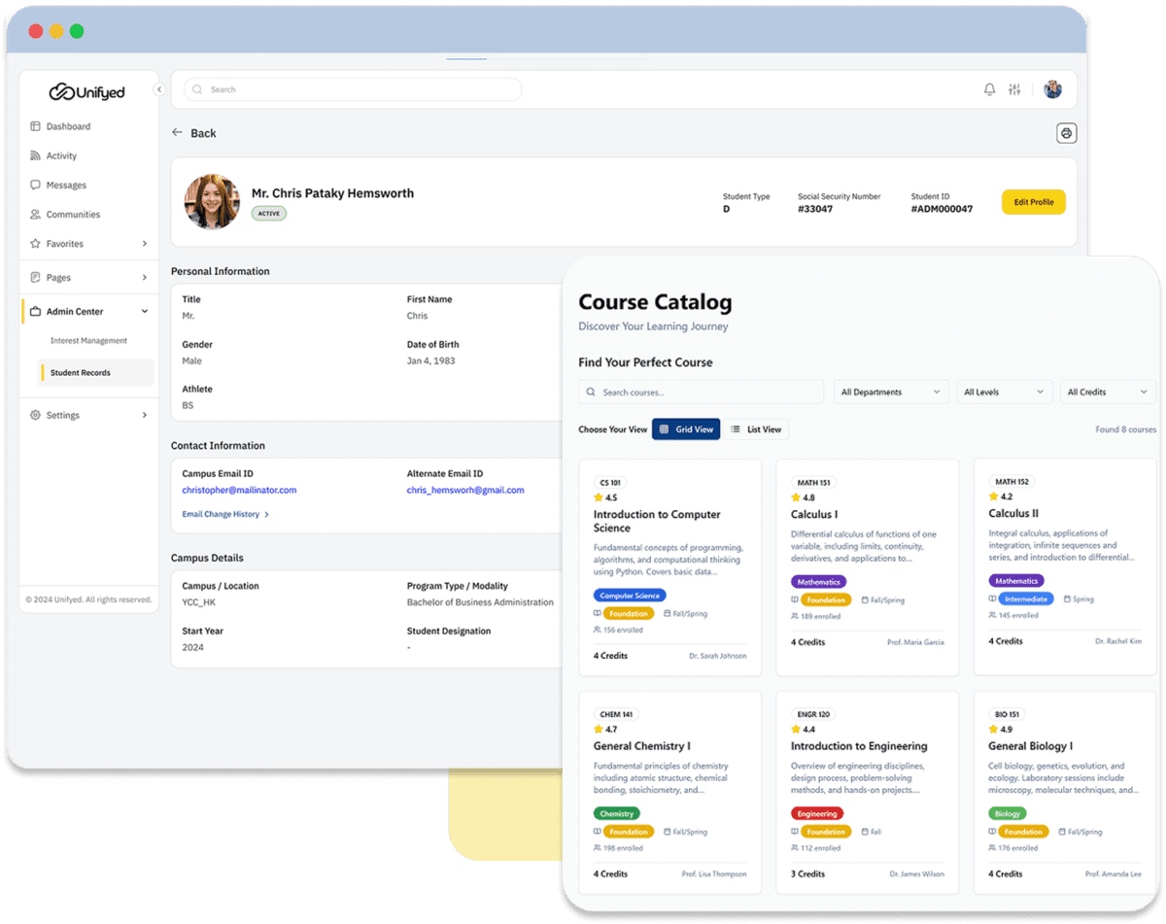Click the Intermediate tag on Calculus II

pos(1026,599)
